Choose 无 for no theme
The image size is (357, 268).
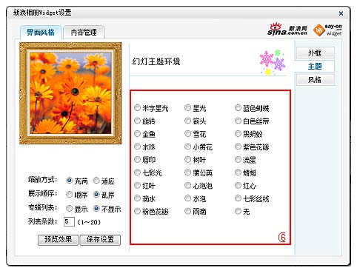click(x=238, y=211)
